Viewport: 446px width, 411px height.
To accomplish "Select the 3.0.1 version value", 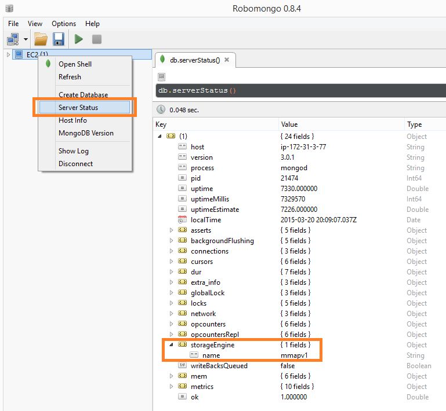I will point(287,157).
